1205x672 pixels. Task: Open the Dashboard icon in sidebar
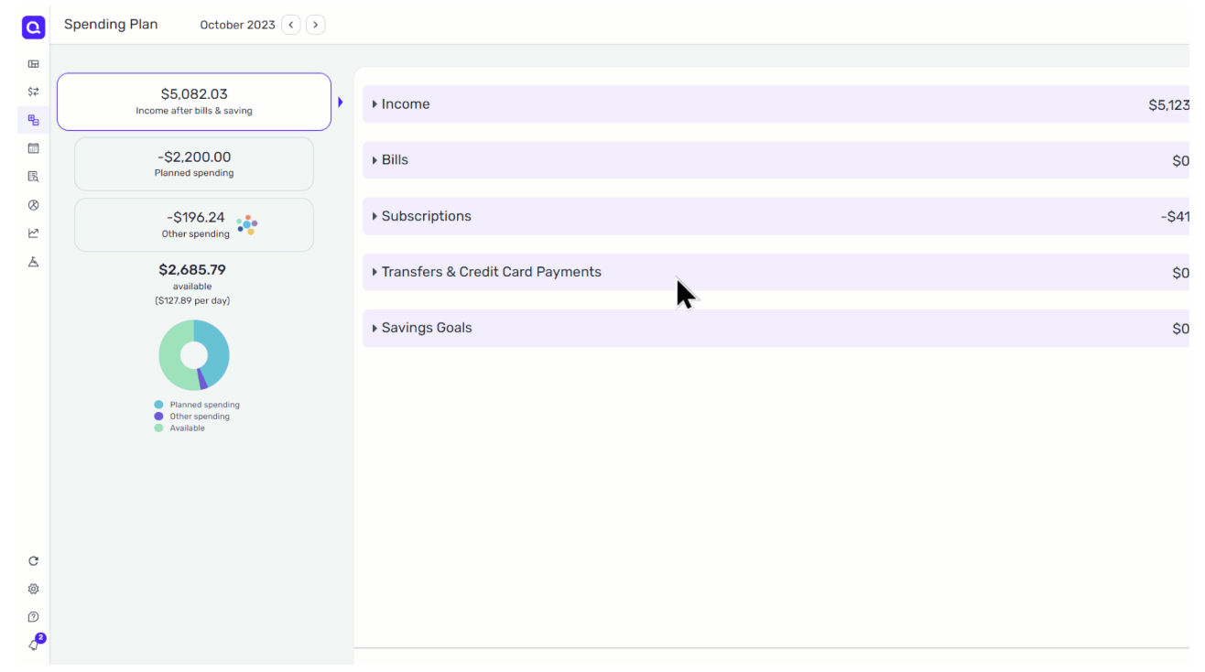[33, 64]
